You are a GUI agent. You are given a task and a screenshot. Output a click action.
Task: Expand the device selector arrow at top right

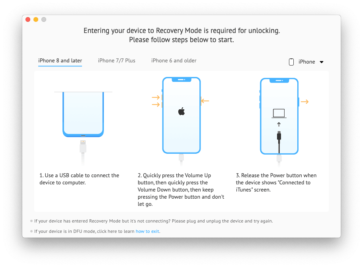(x=322, y=62)
